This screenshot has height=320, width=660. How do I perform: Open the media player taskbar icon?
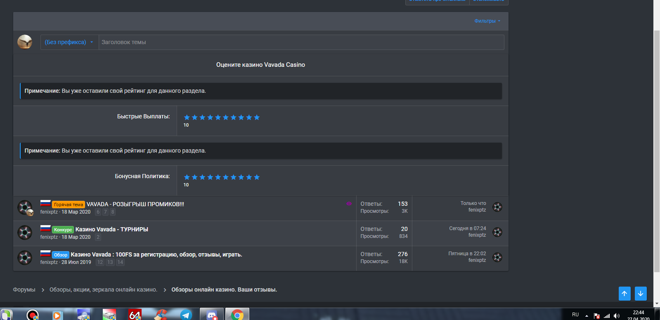(x=57, y=315)
